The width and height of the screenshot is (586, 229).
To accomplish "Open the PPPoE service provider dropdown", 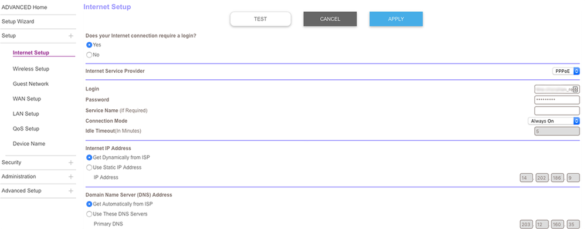I will (x=566, y=71).
